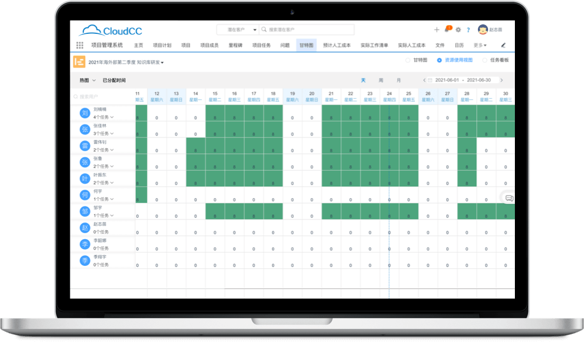Click the 搜索用户 search field

click(100, 96)
